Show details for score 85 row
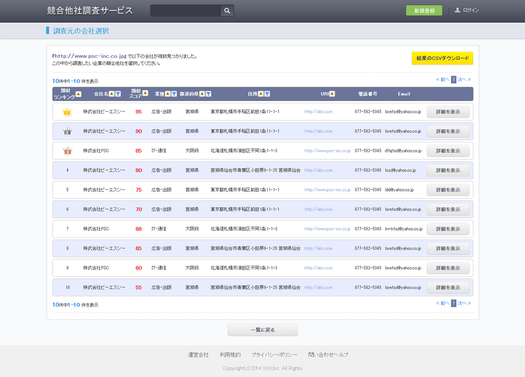This screenshot has height=377, width=525. click(448, 151)
